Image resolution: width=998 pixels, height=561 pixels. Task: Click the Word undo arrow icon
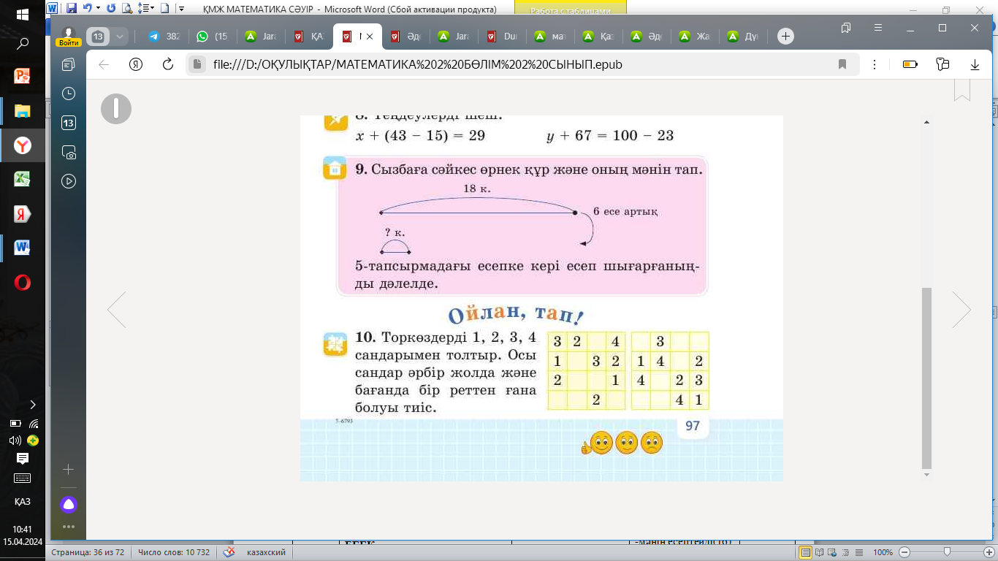[x=87, y=9]
